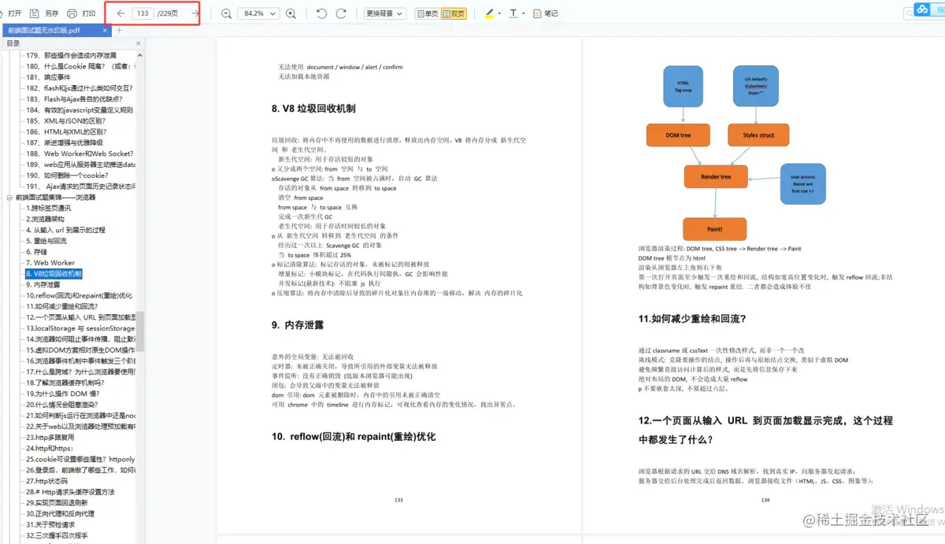Open outline item 190、如何删除一个cookie

(x=68, y=176)
